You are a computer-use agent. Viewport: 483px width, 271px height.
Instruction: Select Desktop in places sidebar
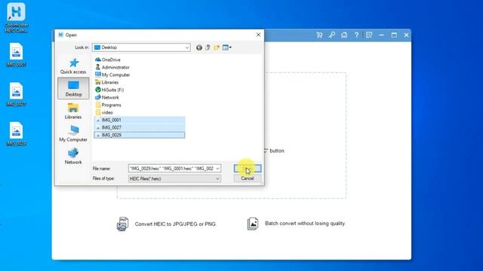tap(73, 89)
